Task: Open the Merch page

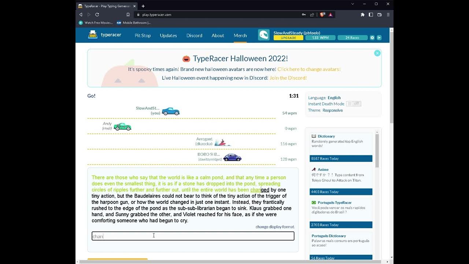Action: [240, 36]
